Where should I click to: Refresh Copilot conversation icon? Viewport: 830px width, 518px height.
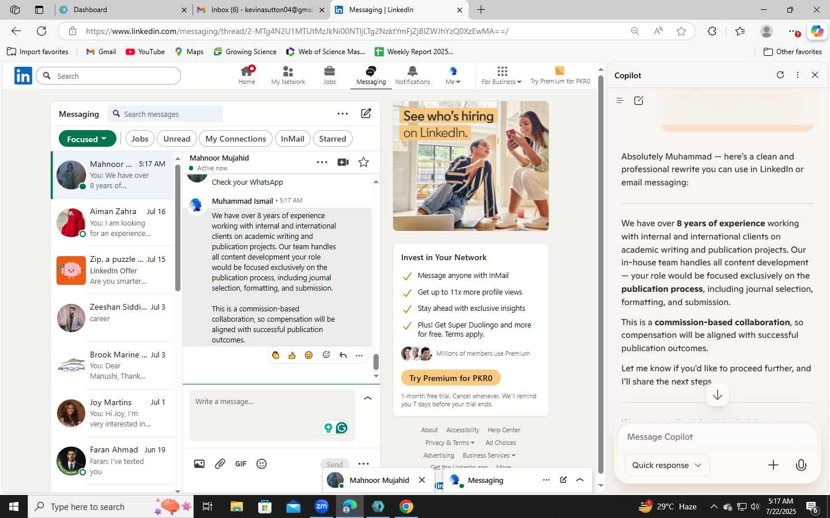pyautogui.click(x=780, y=75)
